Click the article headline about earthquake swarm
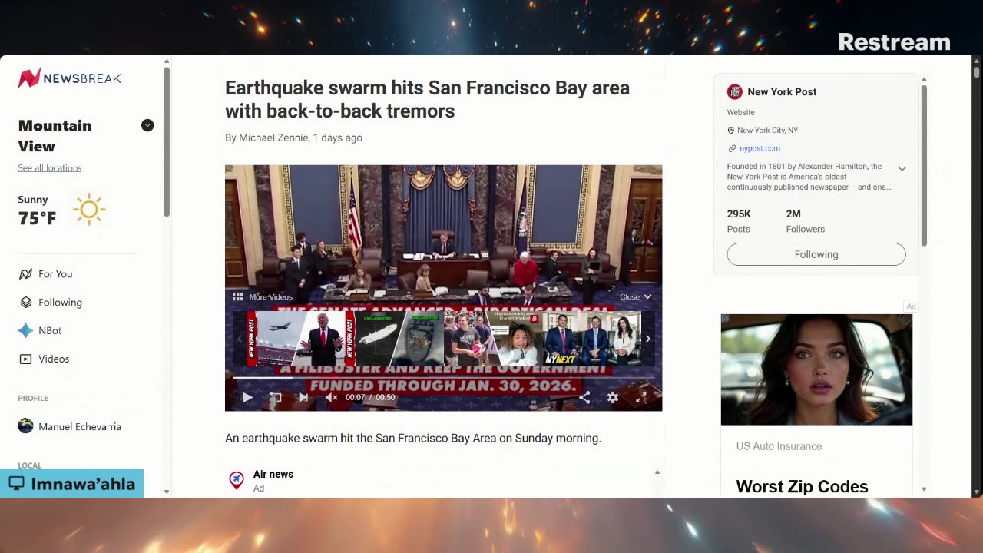This screenshot has width=983, height=553. [x=427, y=99]
